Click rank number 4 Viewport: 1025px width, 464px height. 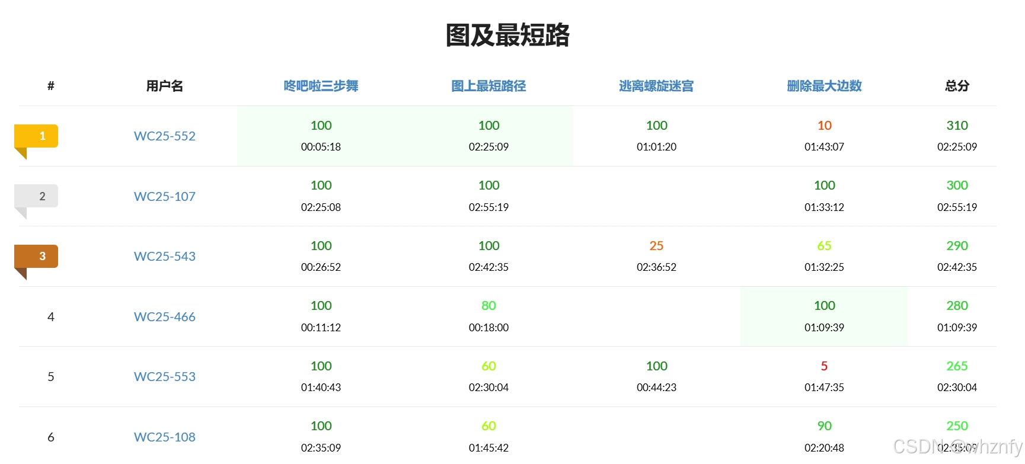click(x=51, y=317)
